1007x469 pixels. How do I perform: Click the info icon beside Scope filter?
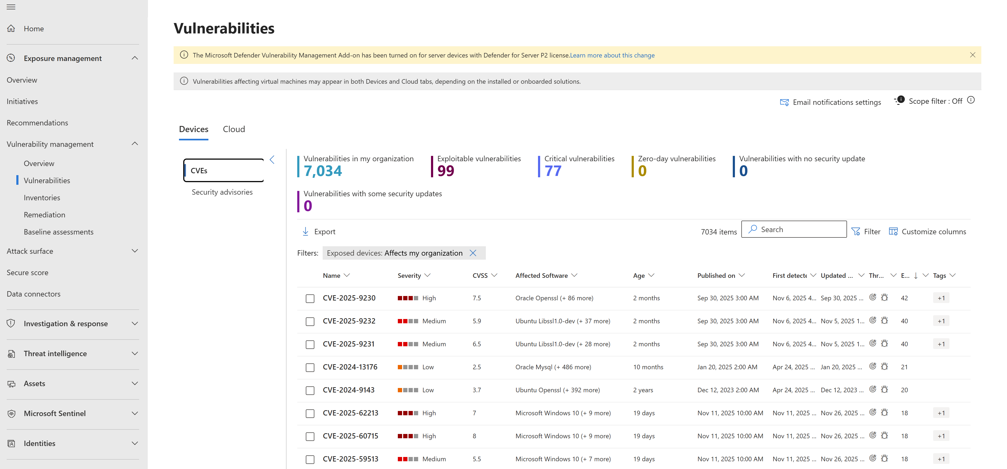click(971, 100)
